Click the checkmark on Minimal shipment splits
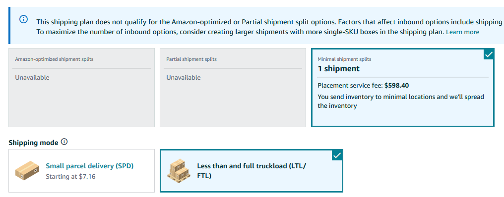 point(489,54)
